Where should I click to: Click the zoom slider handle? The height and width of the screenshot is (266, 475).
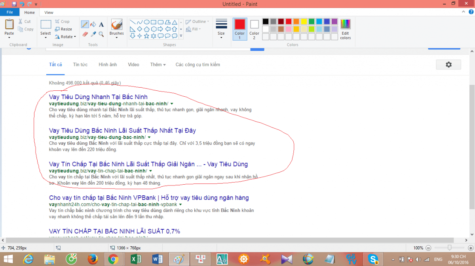[449, 248]
